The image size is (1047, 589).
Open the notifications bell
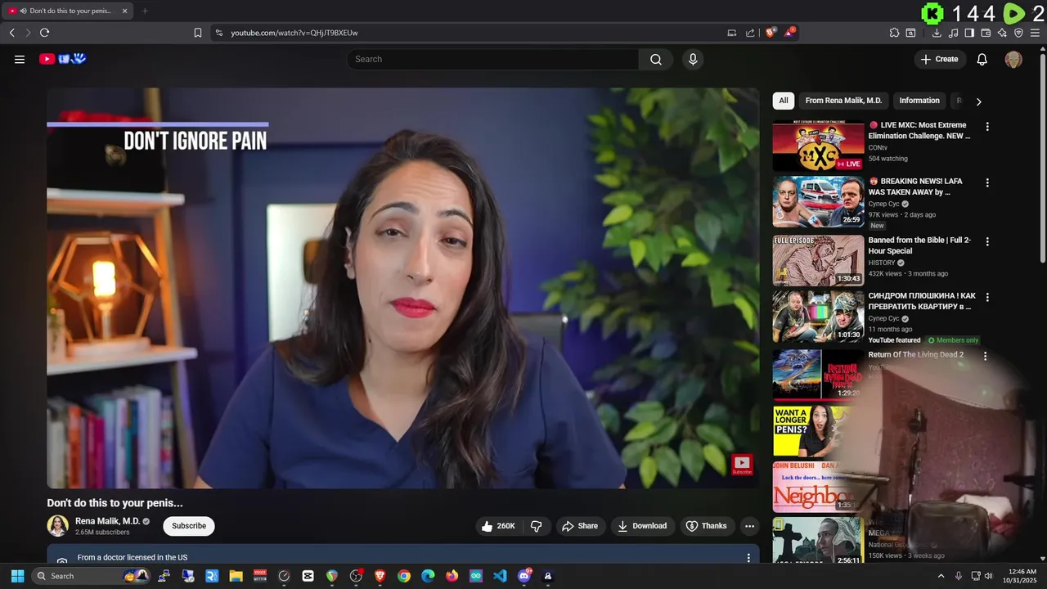pyautogui.click(x=982, y=59)
